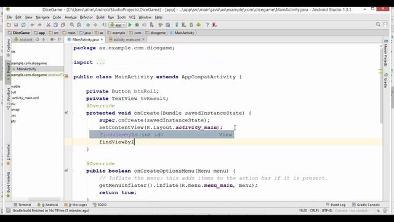394x222 pixels.
Task: Click the dicegame breadcrumb folder
Action: (x=156, y=33)
